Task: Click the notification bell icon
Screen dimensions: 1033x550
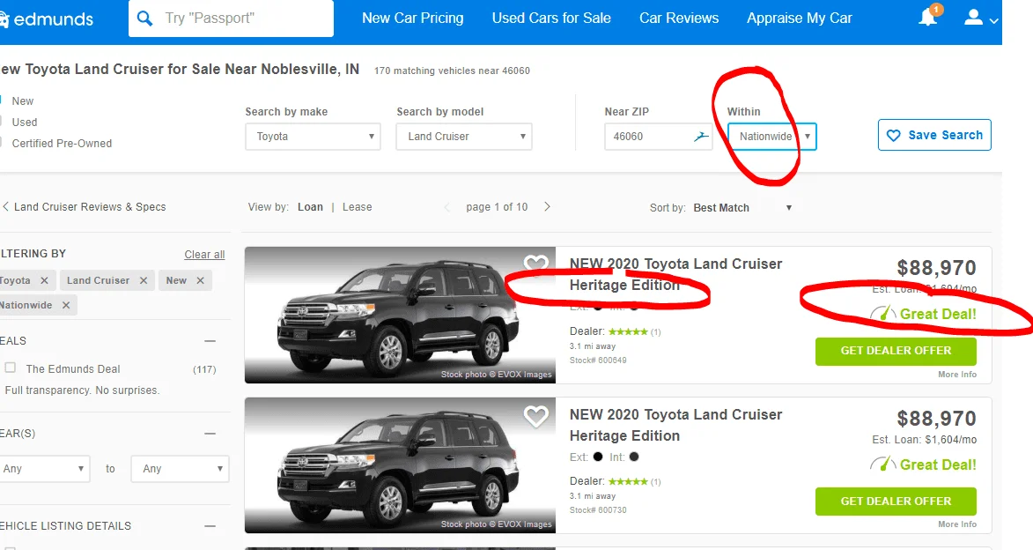Action: click(x=928, y=18)
